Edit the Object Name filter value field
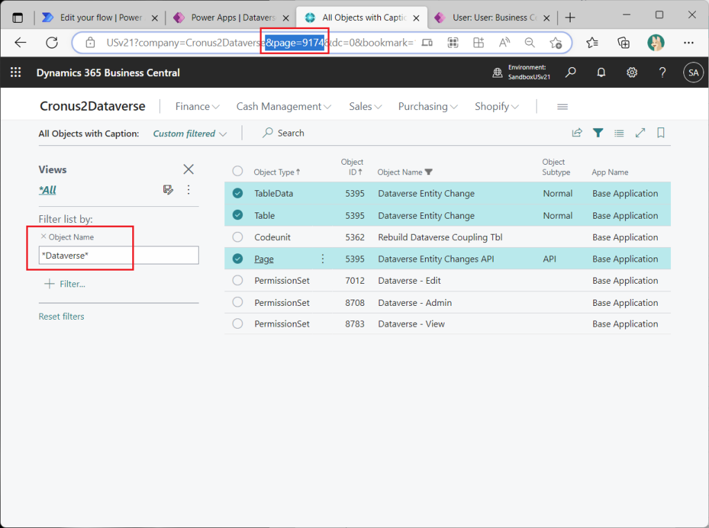The height and width of the screenshot is (528, 709). point(118,255)
